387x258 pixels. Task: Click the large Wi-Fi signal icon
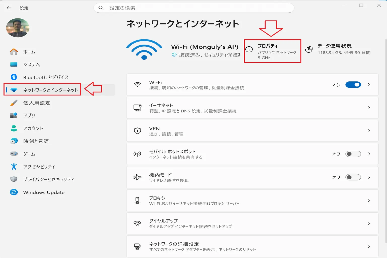coord(144,49)
